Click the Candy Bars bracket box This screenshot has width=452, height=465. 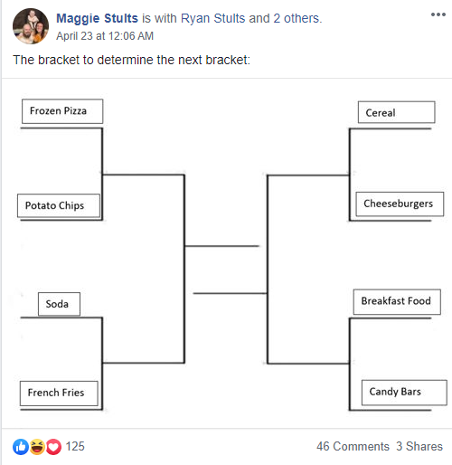click(404, 393)
